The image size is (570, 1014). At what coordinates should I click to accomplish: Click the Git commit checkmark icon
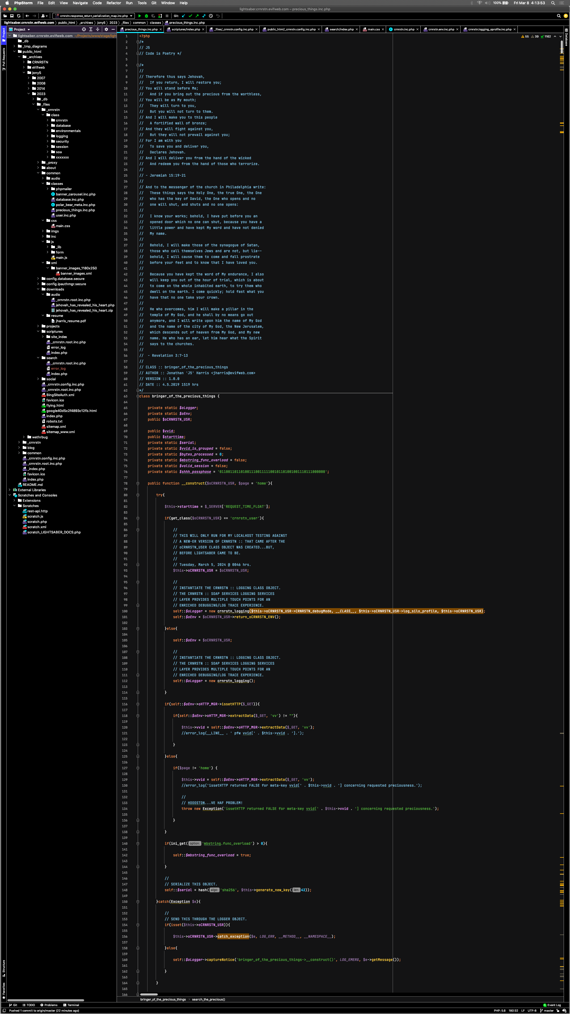[x=190, y=16]
